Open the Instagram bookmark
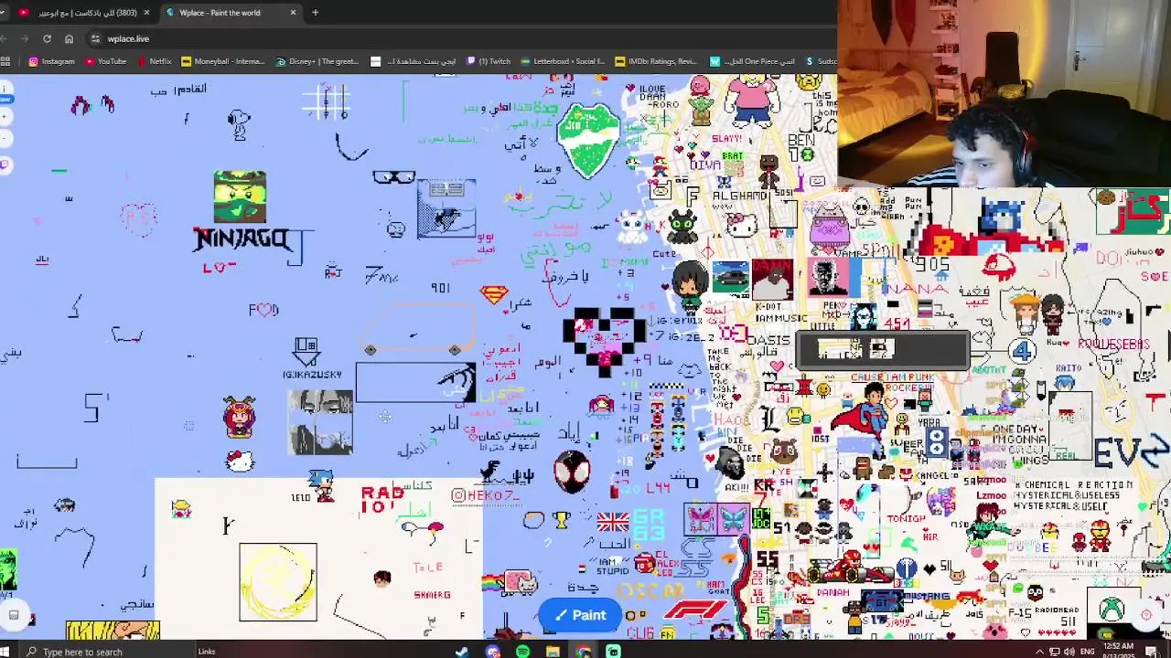 click(51, 61)
